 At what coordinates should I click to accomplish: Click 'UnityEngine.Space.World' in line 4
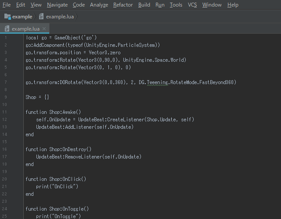(154, 60)
